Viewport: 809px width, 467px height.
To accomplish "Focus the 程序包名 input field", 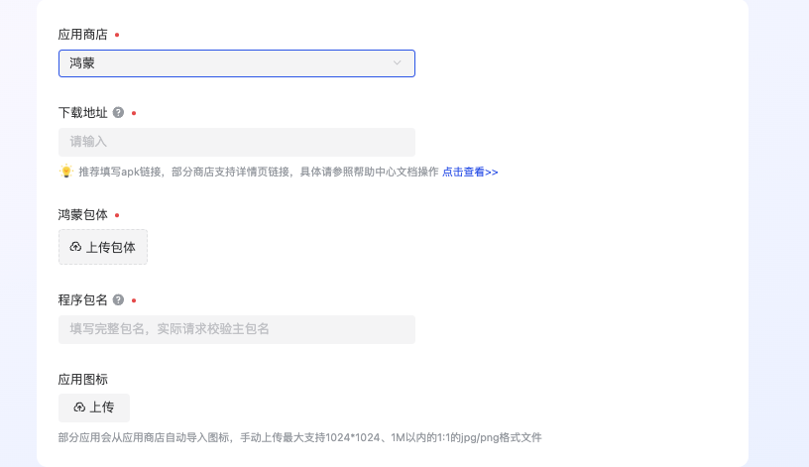I will click(x=237, y=329).
